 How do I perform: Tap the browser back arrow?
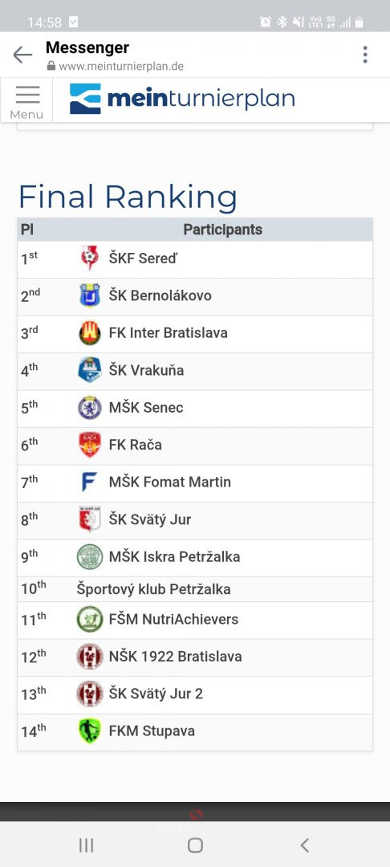tap(22, 55)
